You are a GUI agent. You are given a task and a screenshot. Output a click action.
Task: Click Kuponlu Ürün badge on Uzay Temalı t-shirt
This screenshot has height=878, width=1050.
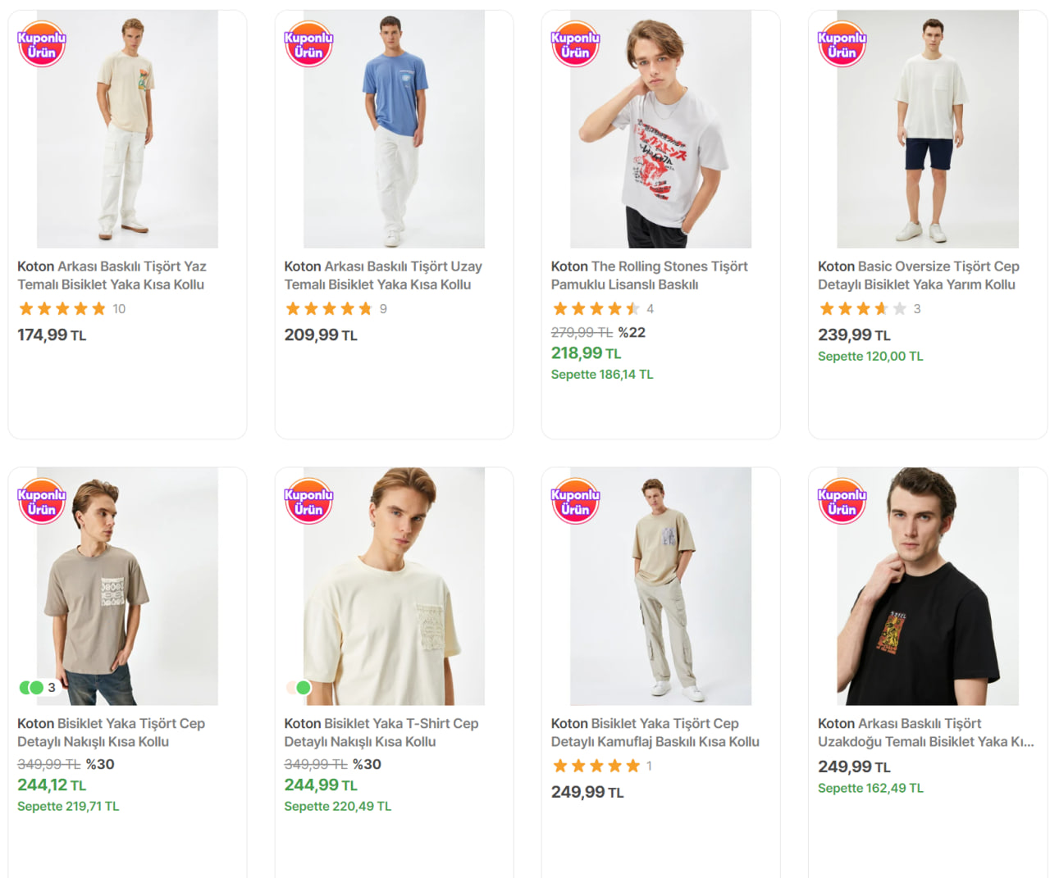tap(308, 44)
